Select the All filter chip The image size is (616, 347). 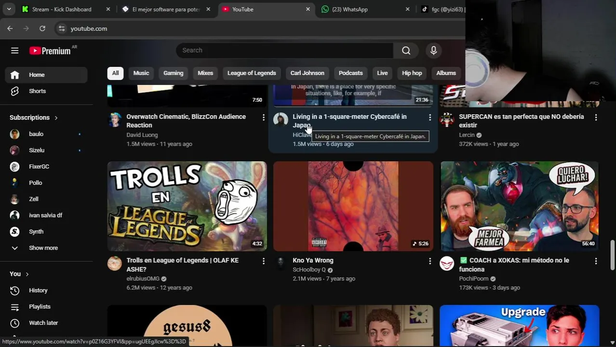pyautogui.click(x=116, y=73)
